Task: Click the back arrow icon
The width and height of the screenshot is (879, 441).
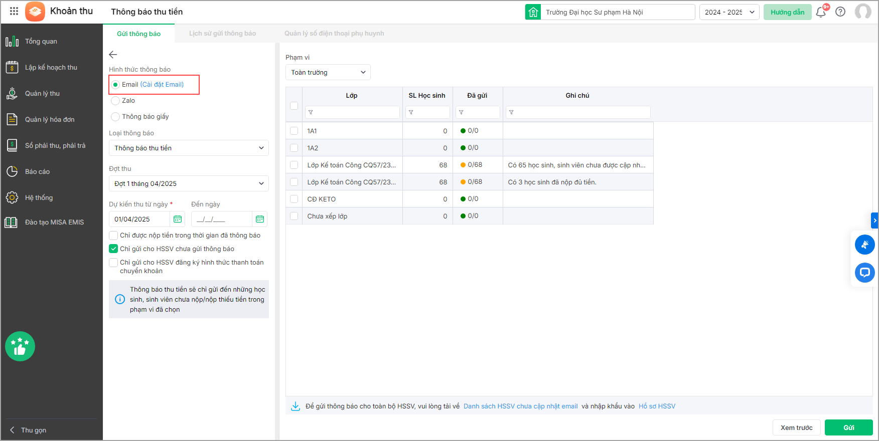Action: tap(113, 55)
